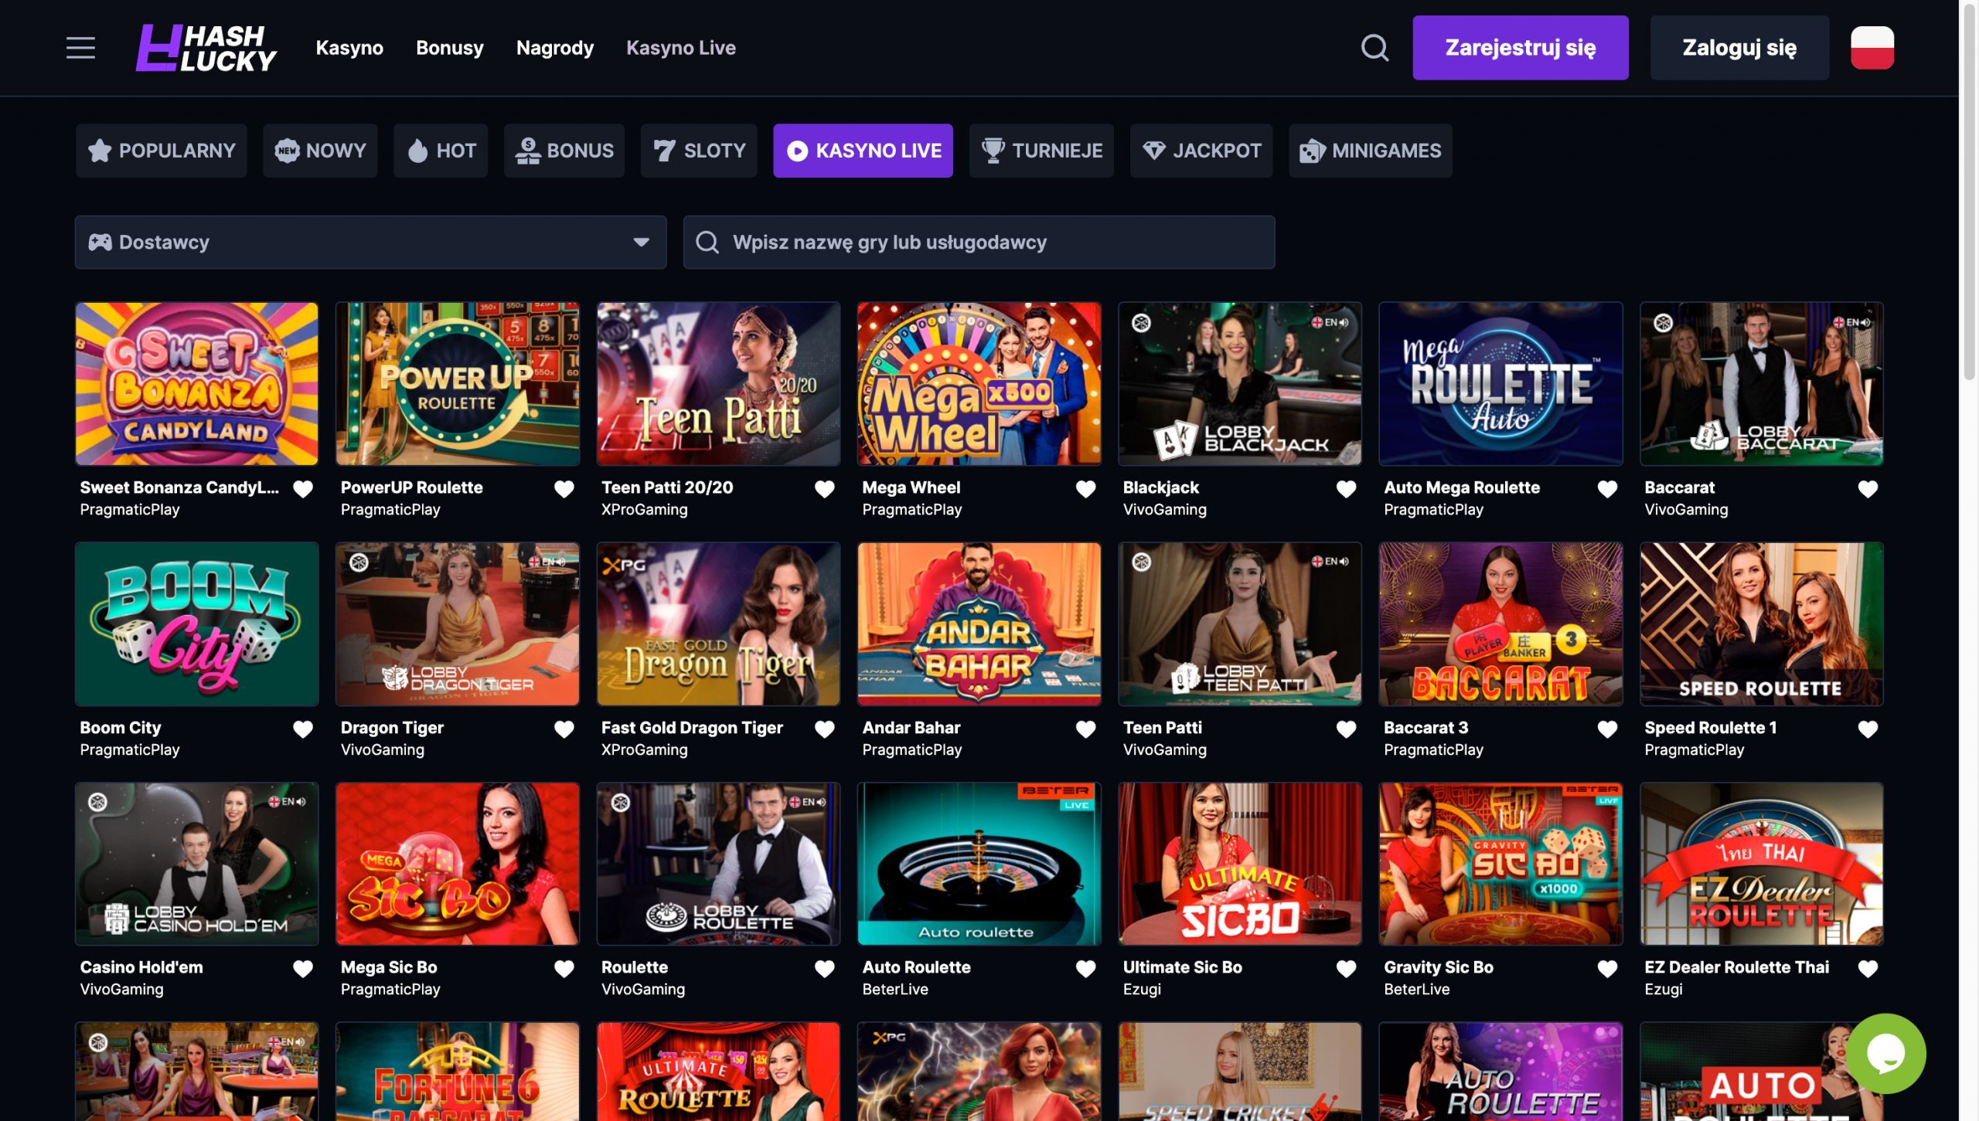This screenshot has width=1979, height=1121.
Task: Favorite the Mega Wheel game
Action: click(1085, 487)
